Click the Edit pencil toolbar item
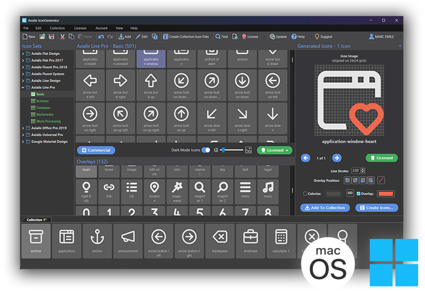 coord(141,37)
